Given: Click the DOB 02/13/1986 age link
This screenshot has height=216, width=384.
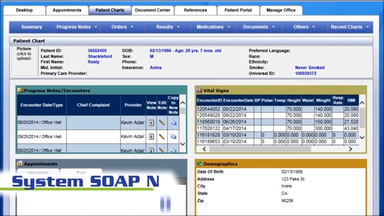Looking at the screenshot, I should coord(185,50).
